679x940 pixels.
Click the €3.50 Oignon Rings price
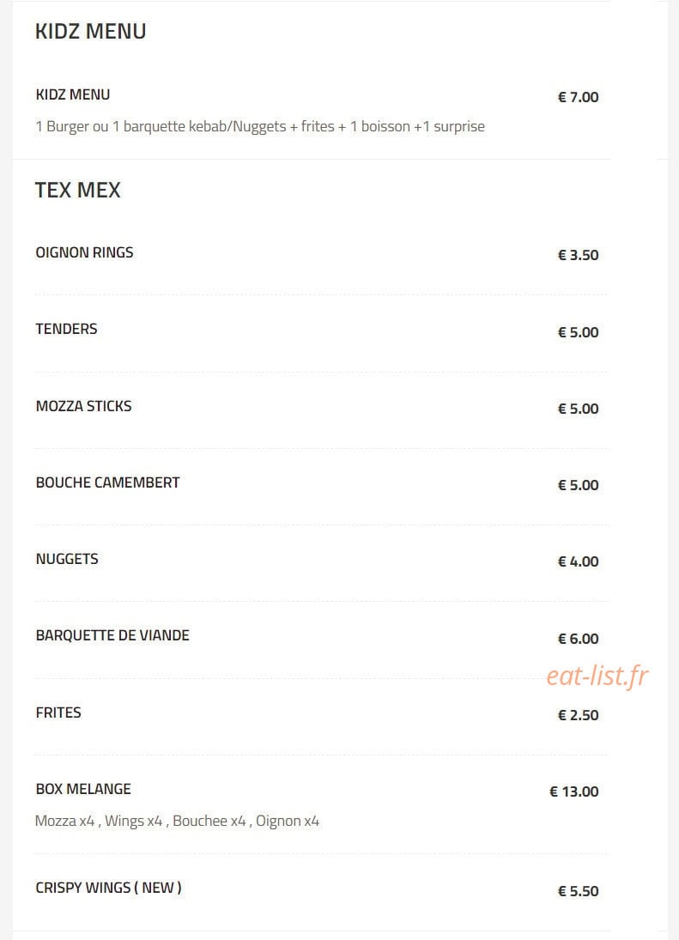tap(578, 255)
